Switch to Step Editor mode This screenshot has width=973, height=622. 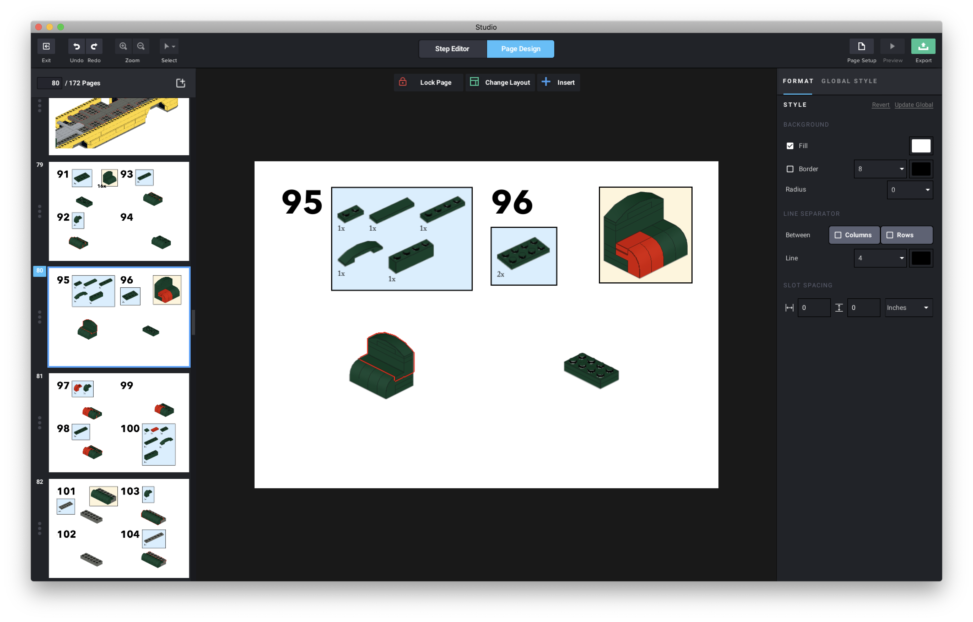(452, 49)
